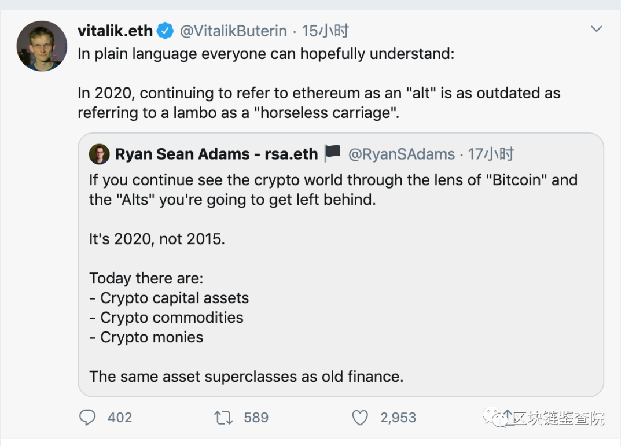Click the blue verified badge
This screenshot has height=446, width=625.
pos(166,31)
